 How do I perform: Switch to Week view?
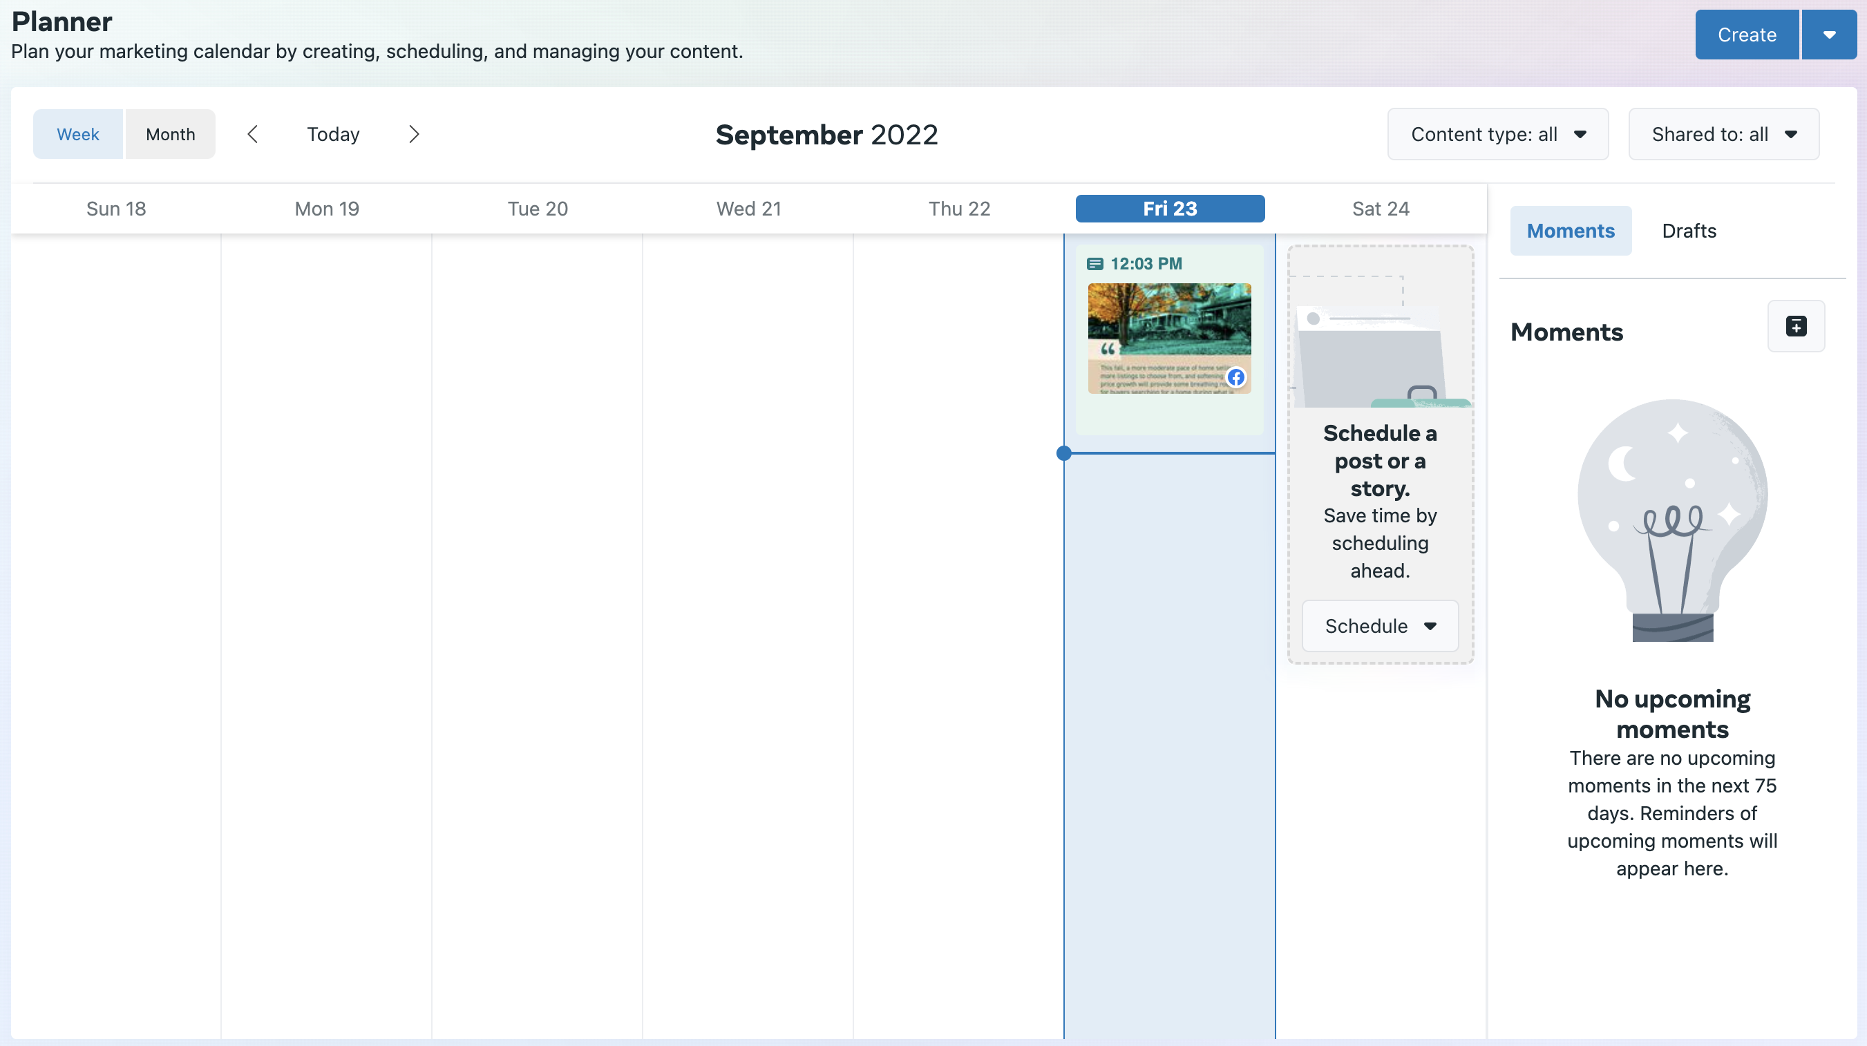(x=77, y=134)
